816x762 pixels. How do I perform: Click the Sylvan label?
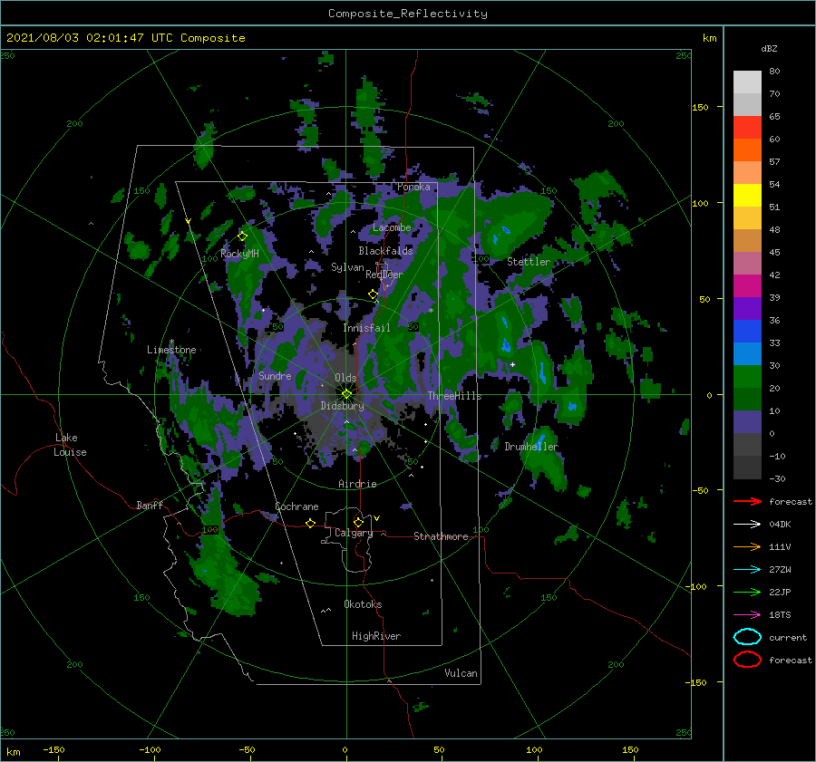347,267
